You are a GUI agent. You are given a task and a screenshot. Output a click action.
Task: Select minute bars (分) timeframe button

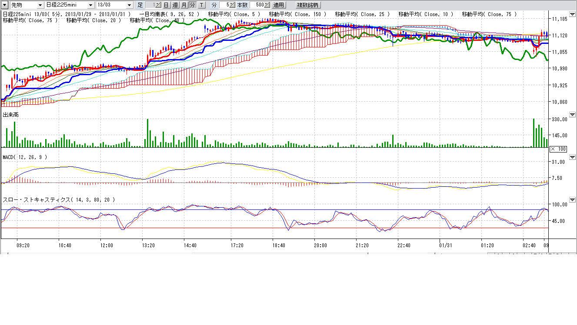pos(192,5)
